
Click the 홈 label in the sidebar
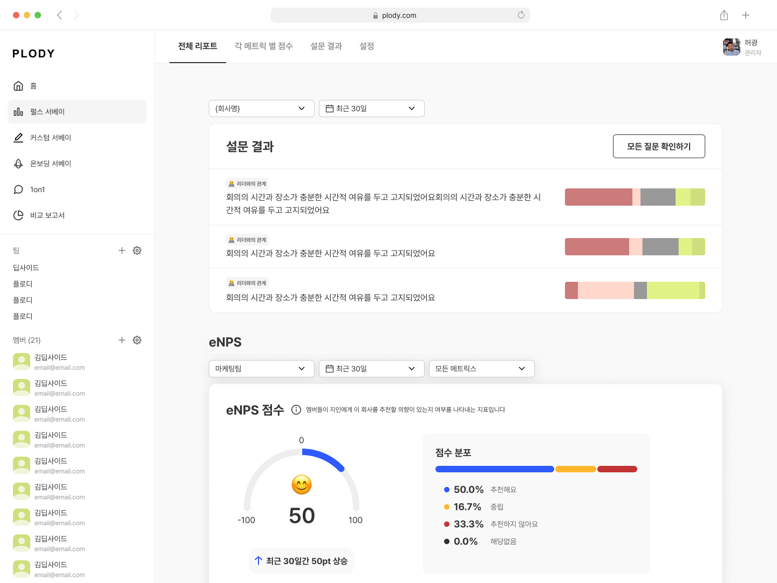33,86
